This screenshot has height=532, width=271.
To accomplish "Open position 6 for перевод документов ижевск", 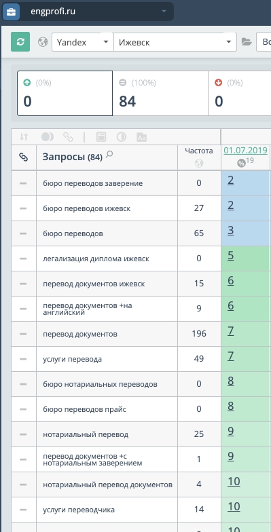I will (x=231, y=281).
